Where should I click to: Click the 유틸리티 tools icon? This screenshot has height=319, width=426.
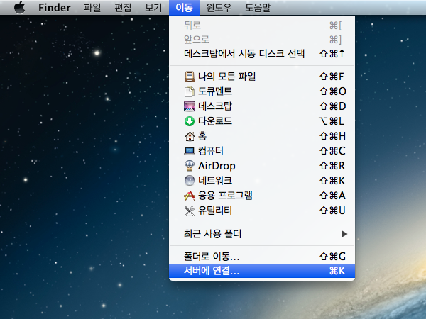(190, 211)
